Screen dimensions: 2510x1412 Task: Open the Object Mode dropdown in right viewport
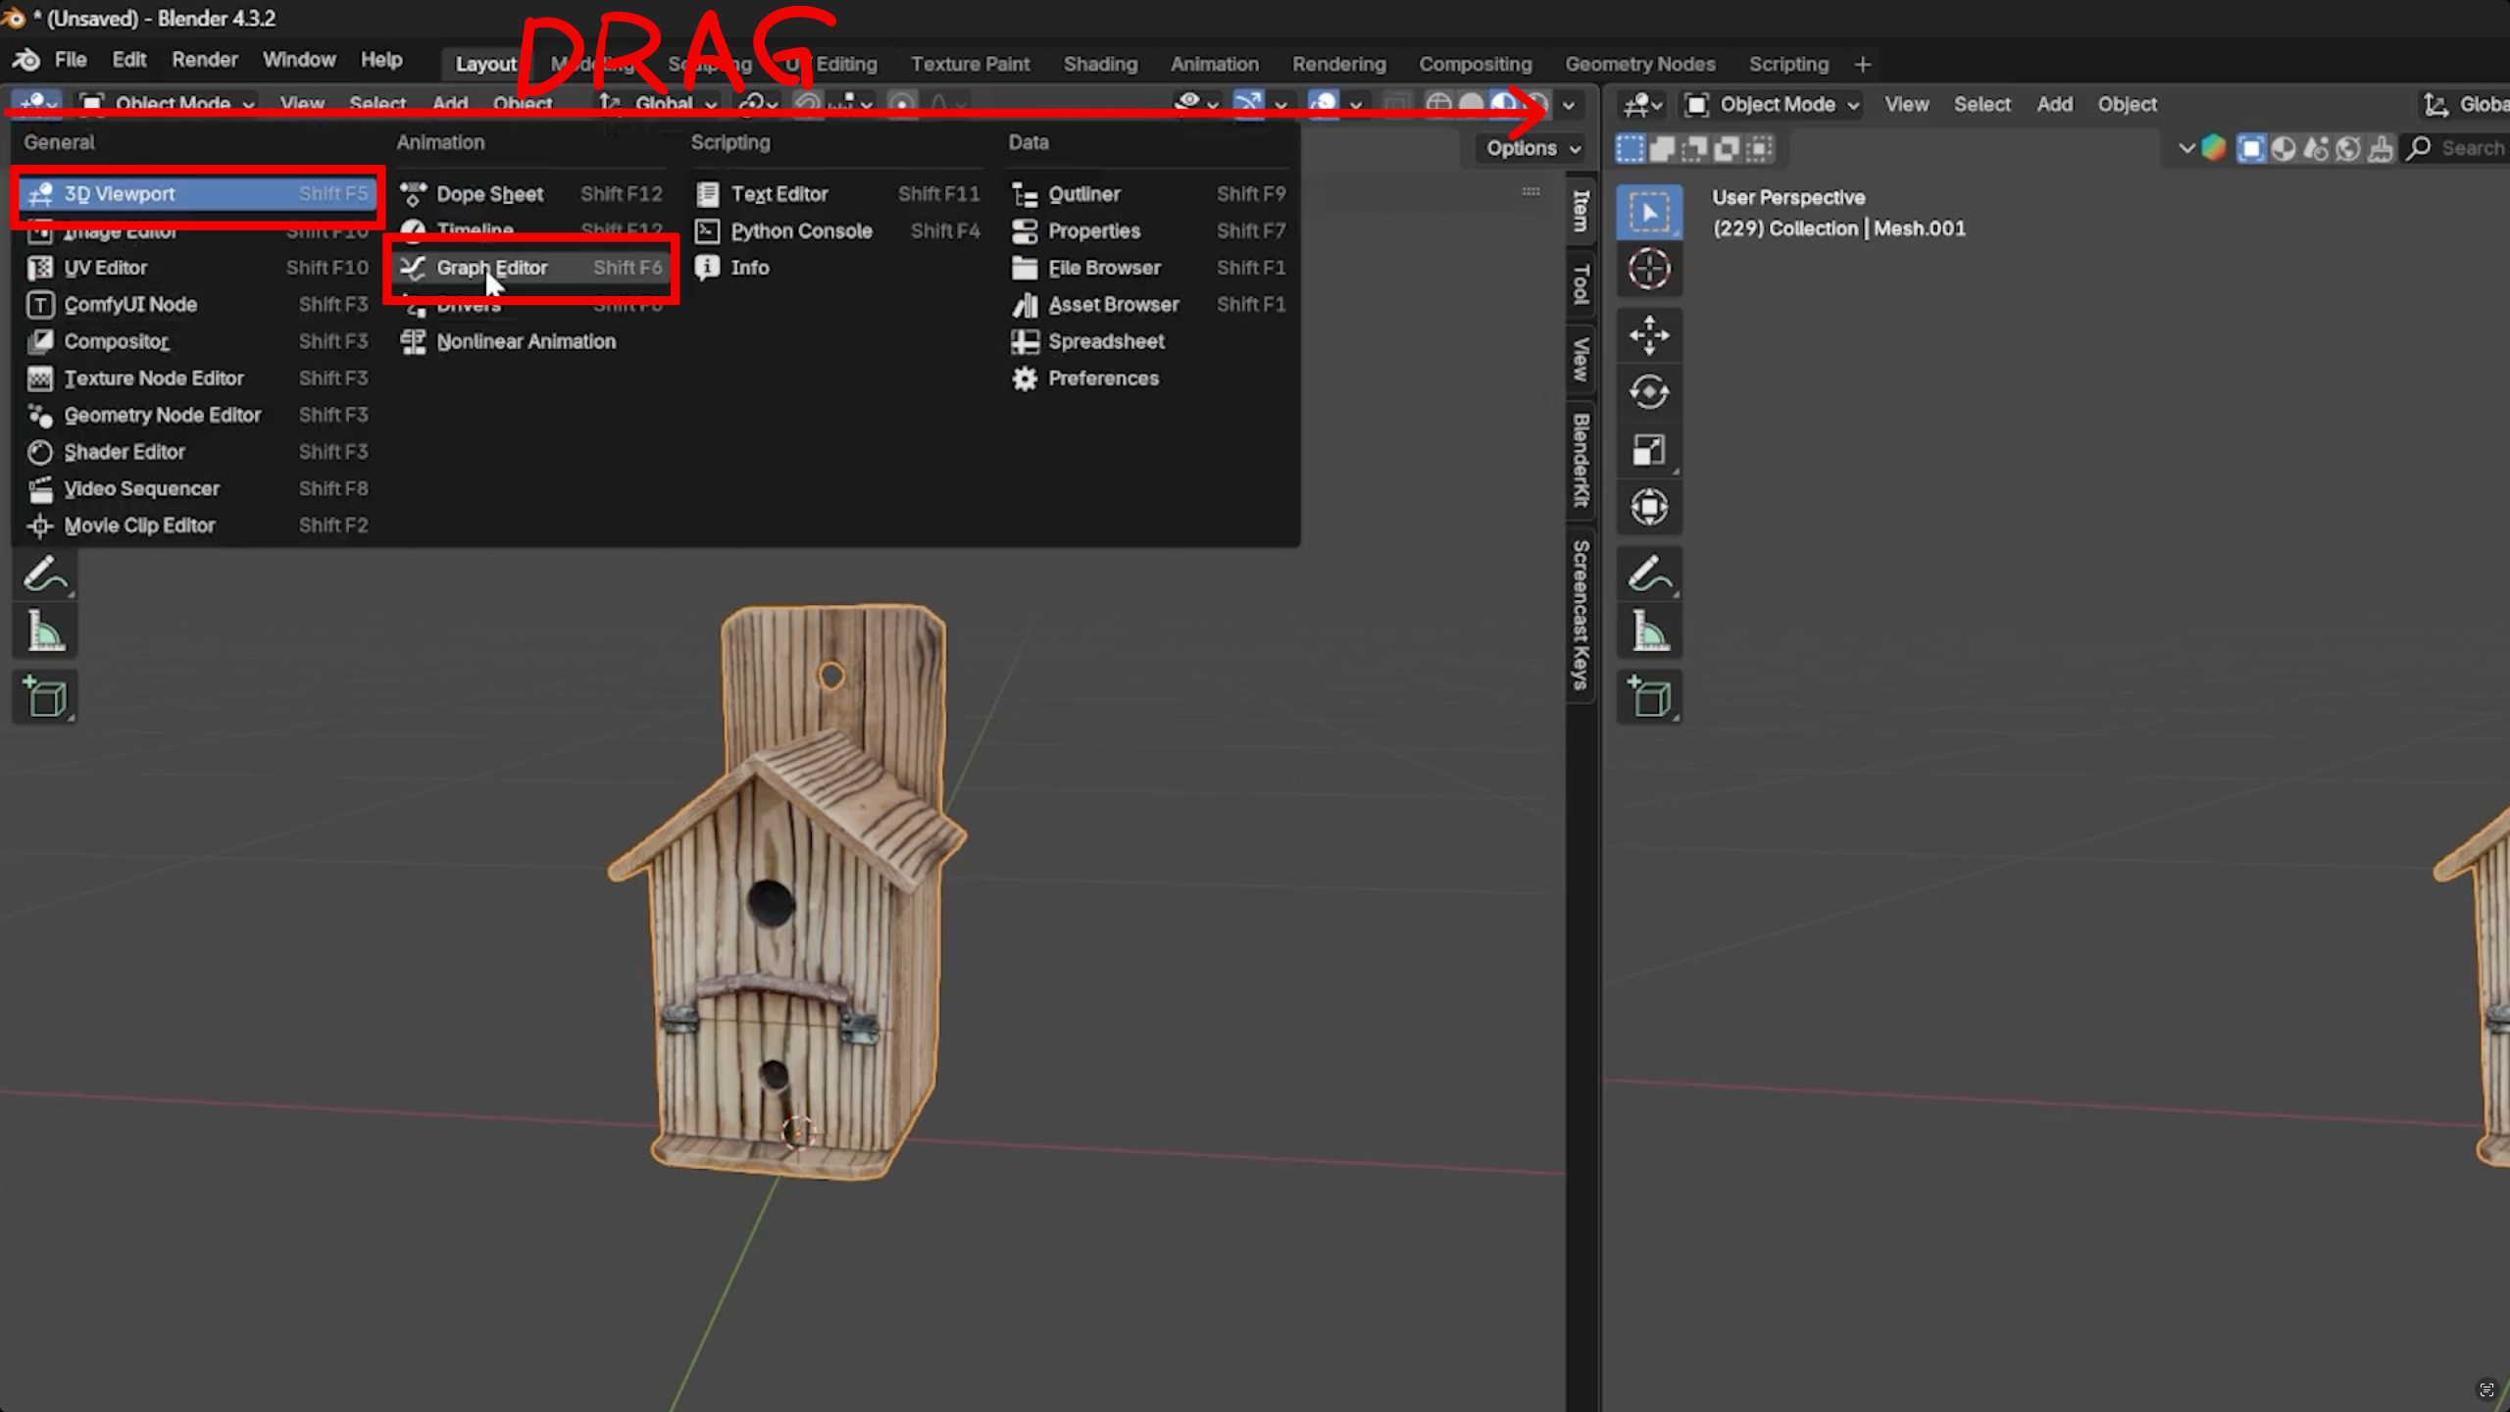[x=1771, y=104]
